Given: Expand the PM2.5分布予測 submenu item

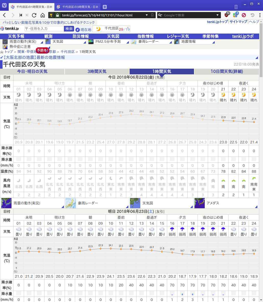Looking at the screenshot, I should click(128, 42).
